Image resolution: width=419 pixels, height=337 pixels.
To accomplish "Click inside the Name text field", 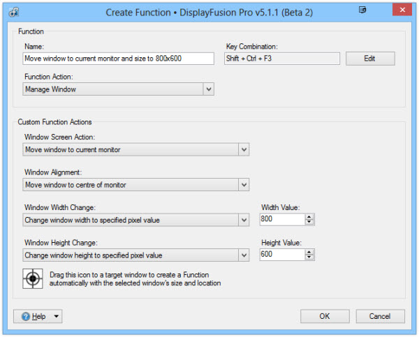I will click(118, 59).
